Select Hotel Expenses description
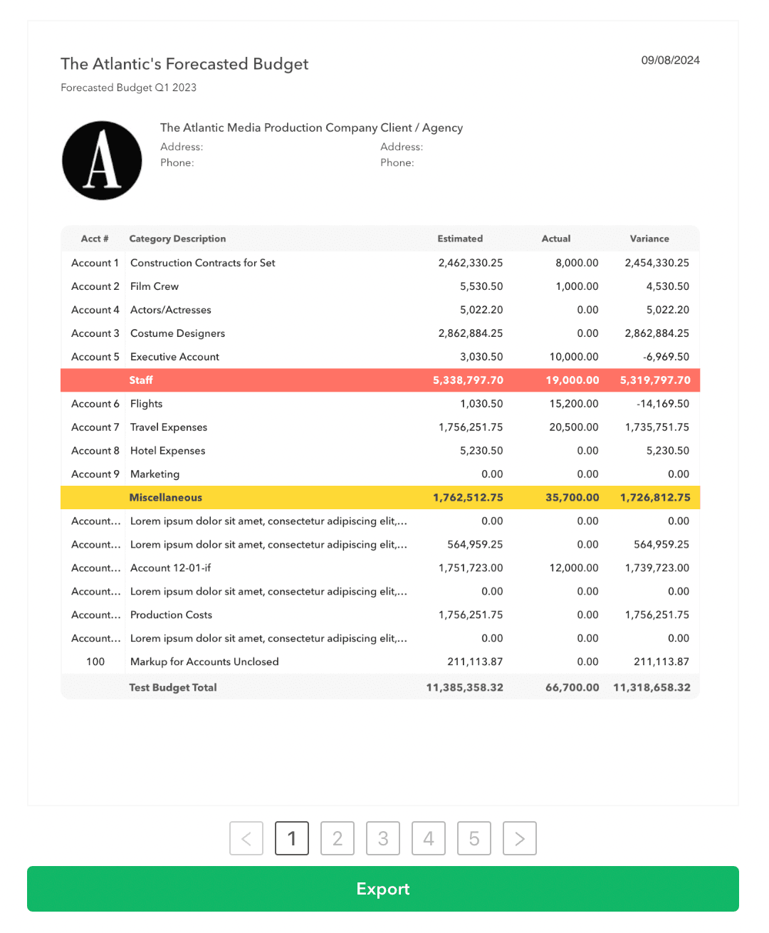The width and height of the screenshot is (769, 933). tap(167, 451)
